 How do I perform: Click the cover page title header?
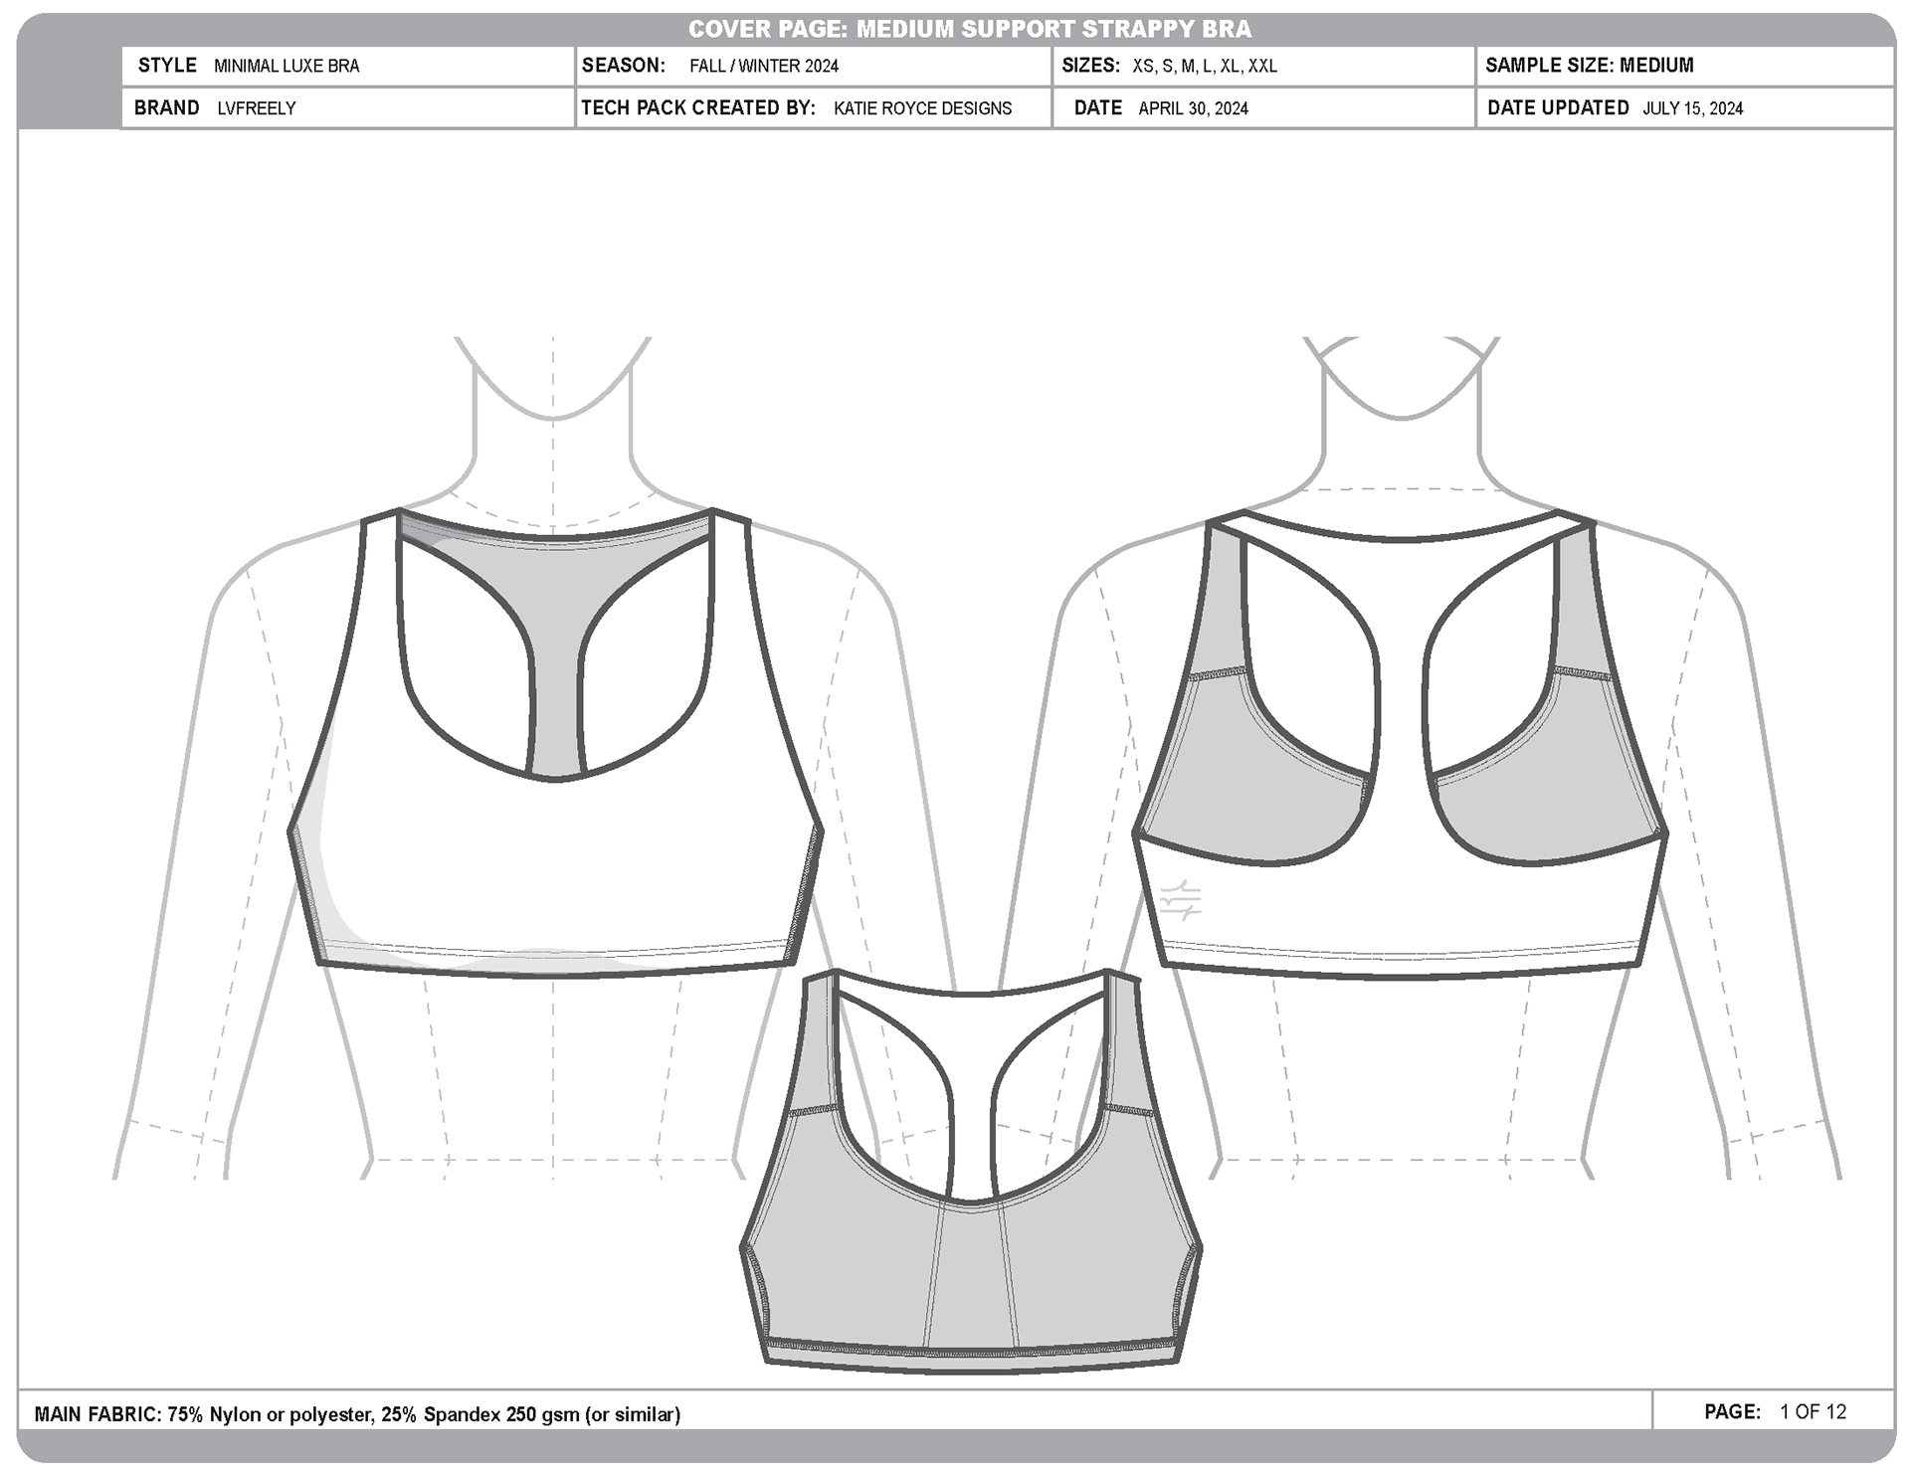[x=969, y=29]
